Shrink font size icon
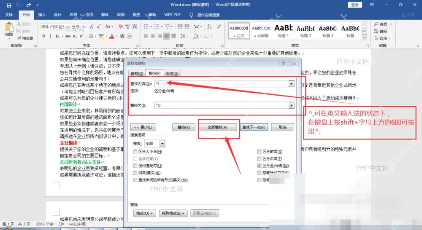422x230 pixels. point(98,27)
